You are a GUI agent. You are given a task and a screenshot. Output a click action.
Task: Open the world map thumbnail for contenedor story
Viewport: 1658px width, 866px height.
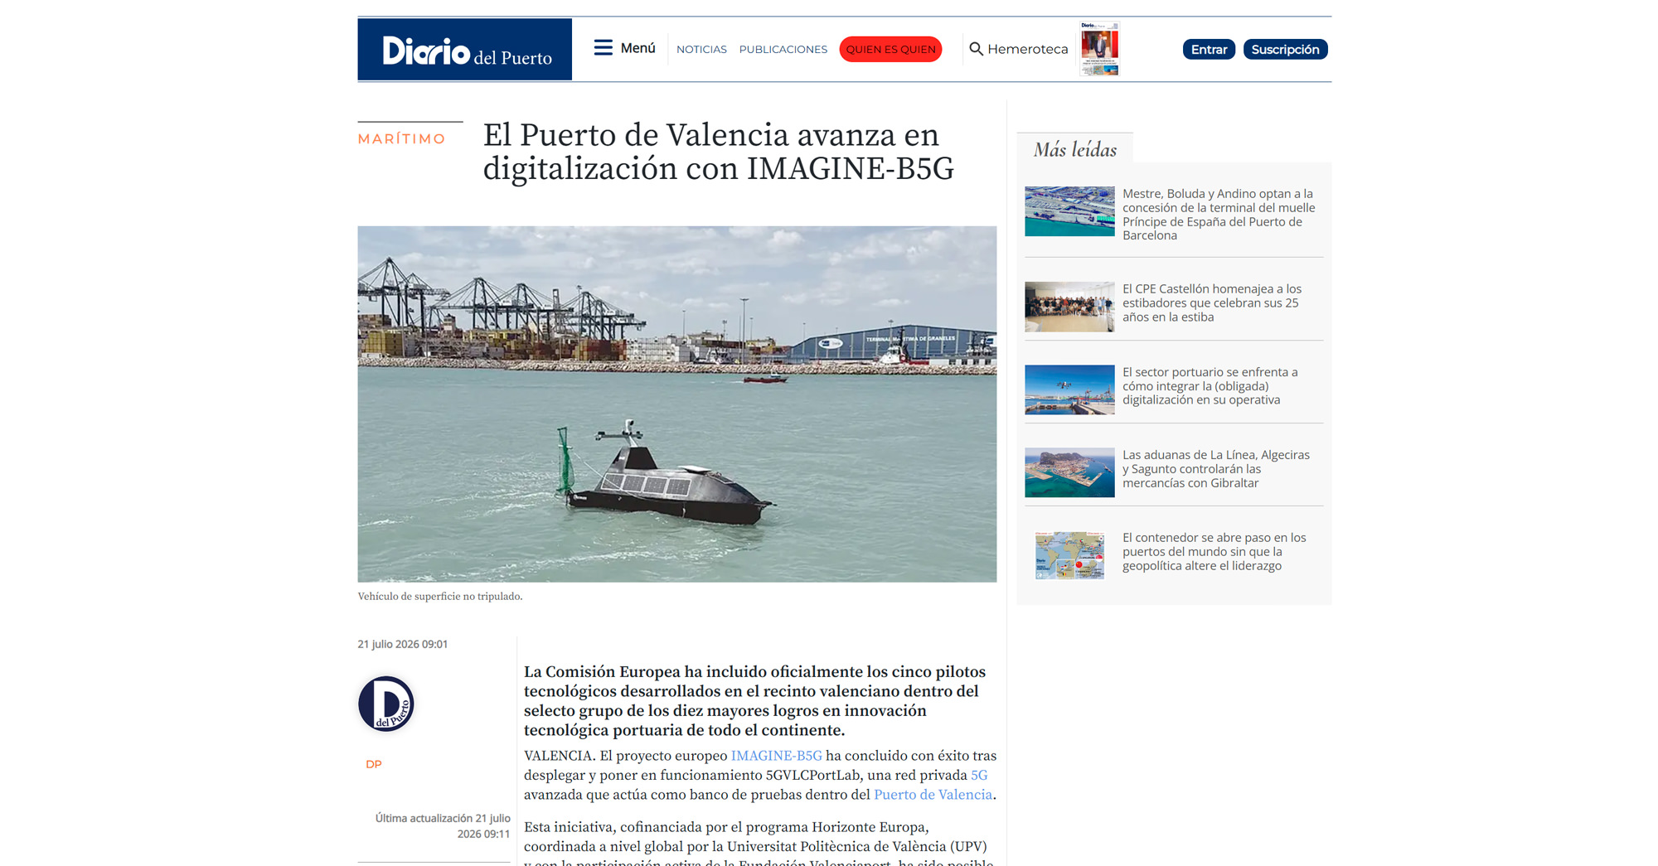tap(1069, 555)
